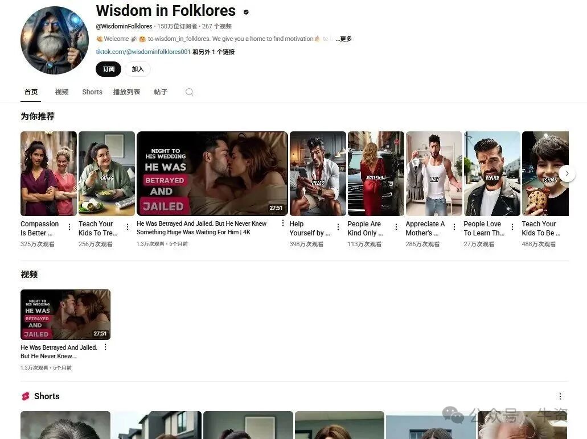Switch to the 播放列表 tab
The image size is (587, 439).
click(126, 92)
